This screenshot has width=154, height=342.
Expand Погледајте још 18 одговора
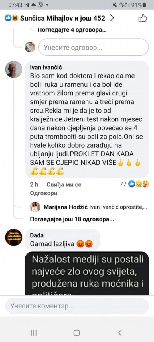pyautogui.click(x=72, y=220)
